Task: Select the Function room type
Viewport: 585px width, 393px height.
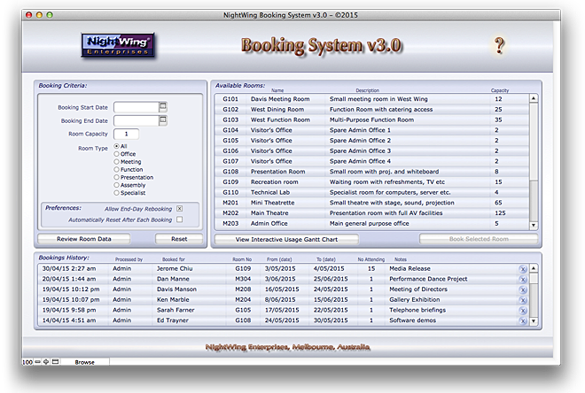Action: coord(116,169)
